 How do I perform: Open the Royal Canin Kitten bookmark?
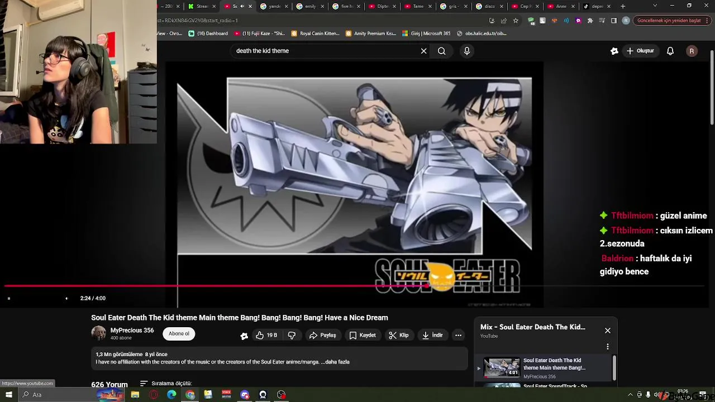pyautogui.click(x=315, y=33)
